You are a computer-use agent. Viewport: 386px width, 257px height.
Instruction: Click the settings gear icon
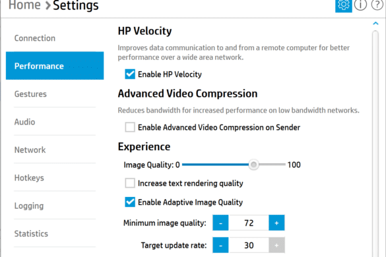click(343, 5)
